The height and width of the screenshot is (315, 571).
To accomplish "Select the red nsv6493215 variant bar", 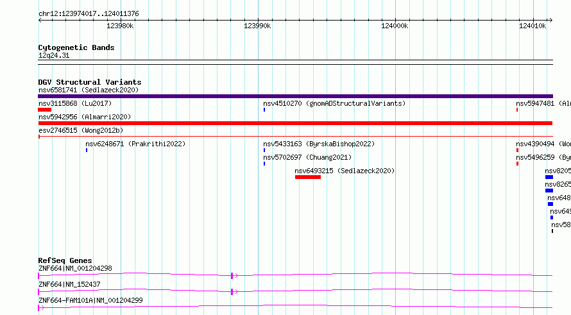I will 308,177.
